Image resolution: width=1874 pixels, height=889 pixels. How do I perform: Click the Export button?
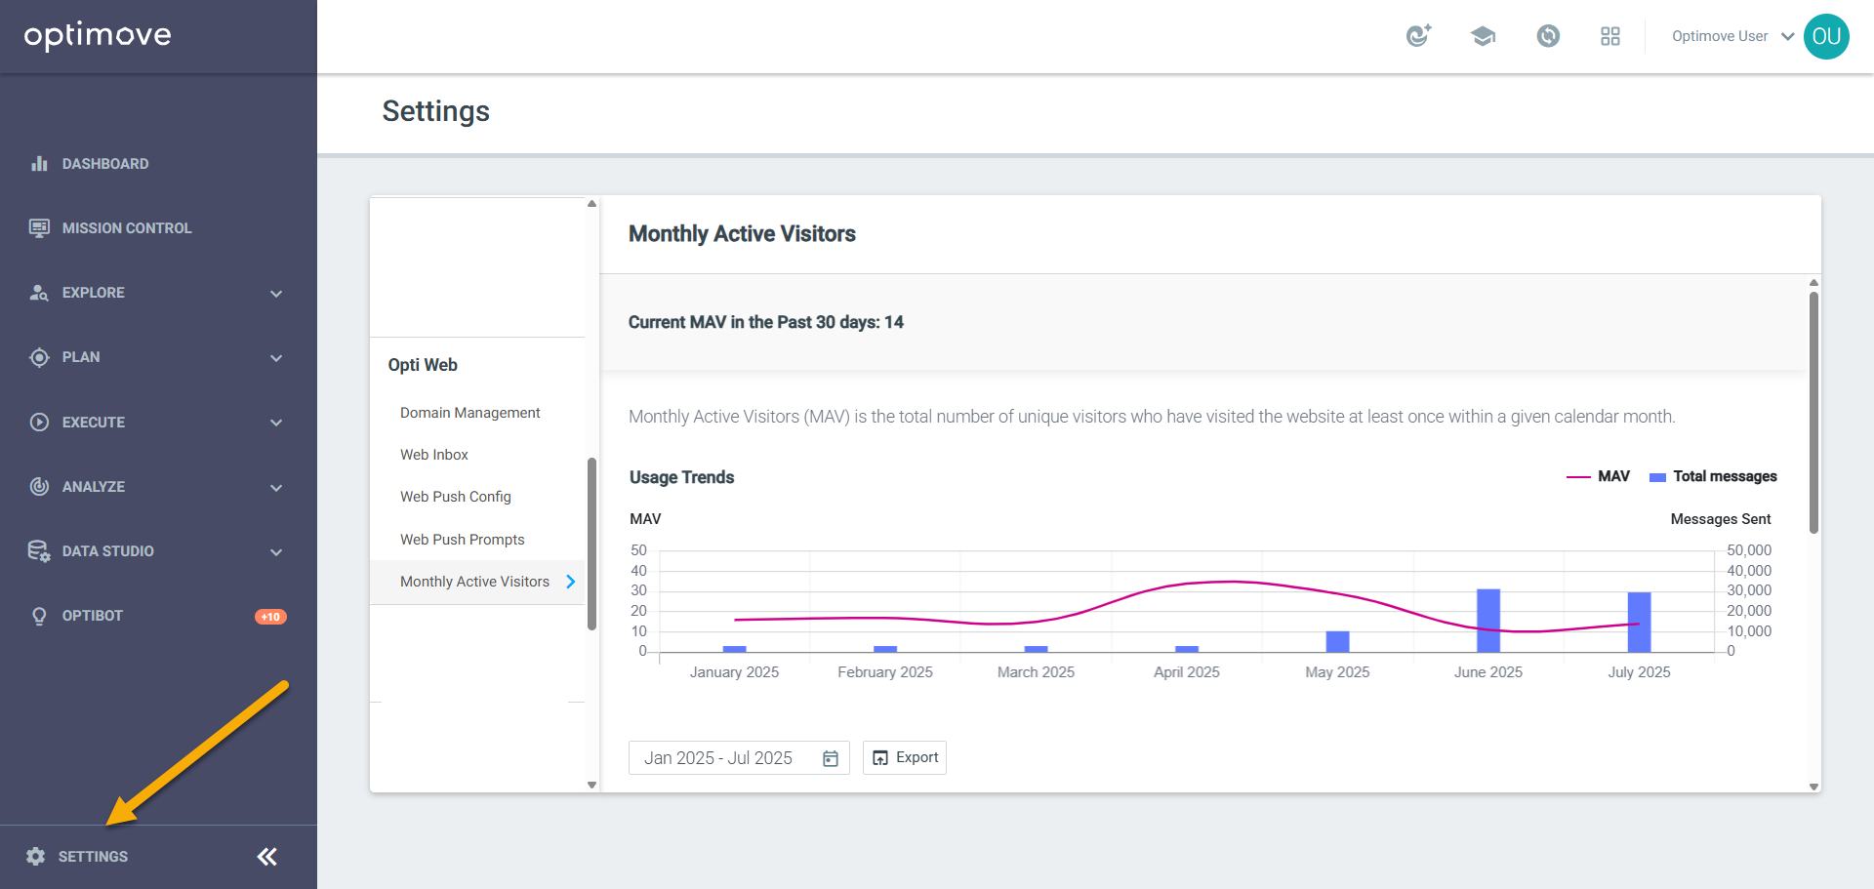tap(905, 757)
